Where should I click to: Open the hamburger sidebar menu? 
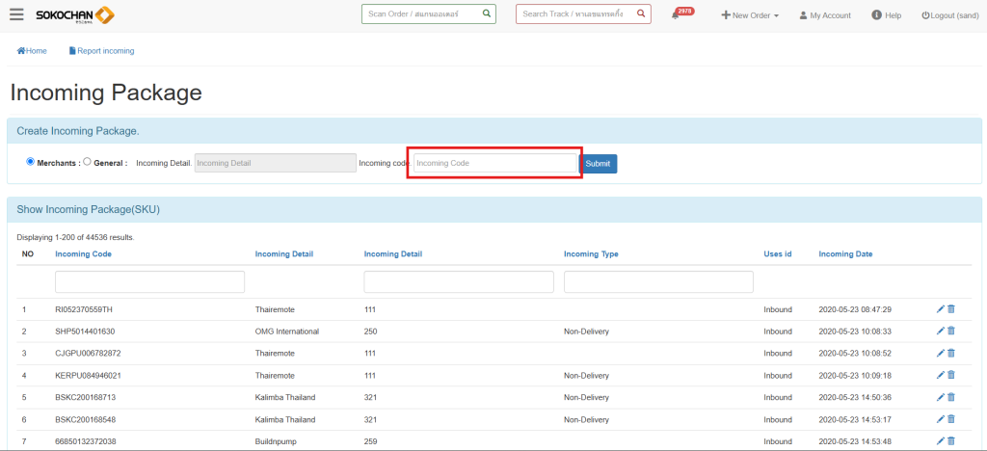coord(16,14)
